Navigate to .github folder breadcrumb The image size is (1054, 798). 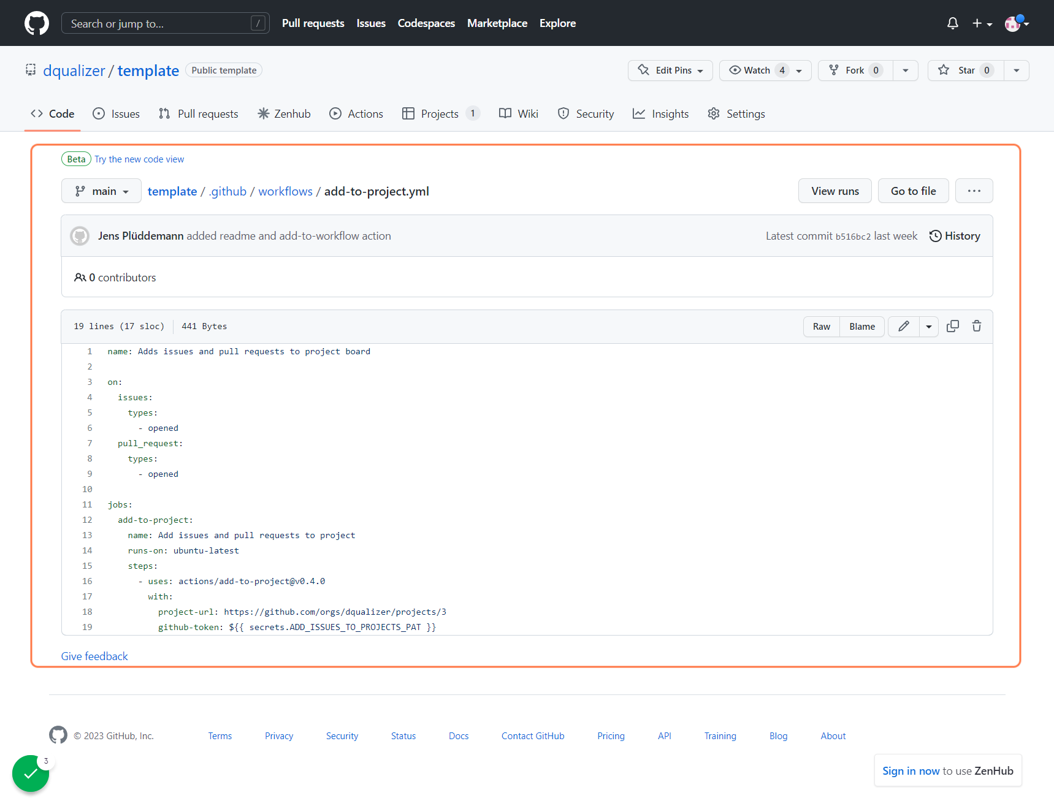[x=227, y=191]
